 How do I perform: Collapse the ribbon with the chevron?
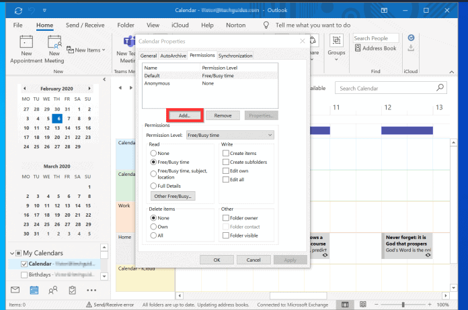click(x=452, y=72)
